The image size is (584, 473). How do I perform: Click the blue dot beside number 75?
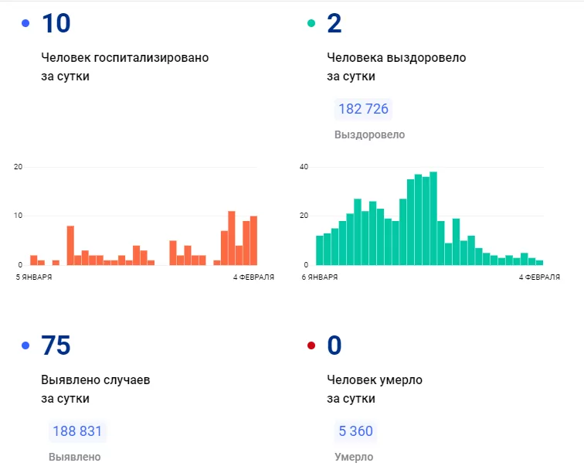(x=25, y=345)
